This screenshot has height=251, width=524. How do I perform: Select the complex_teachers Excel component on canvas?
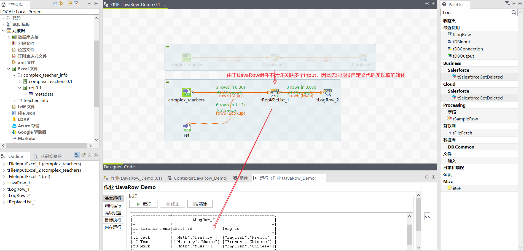pos(187,93)
